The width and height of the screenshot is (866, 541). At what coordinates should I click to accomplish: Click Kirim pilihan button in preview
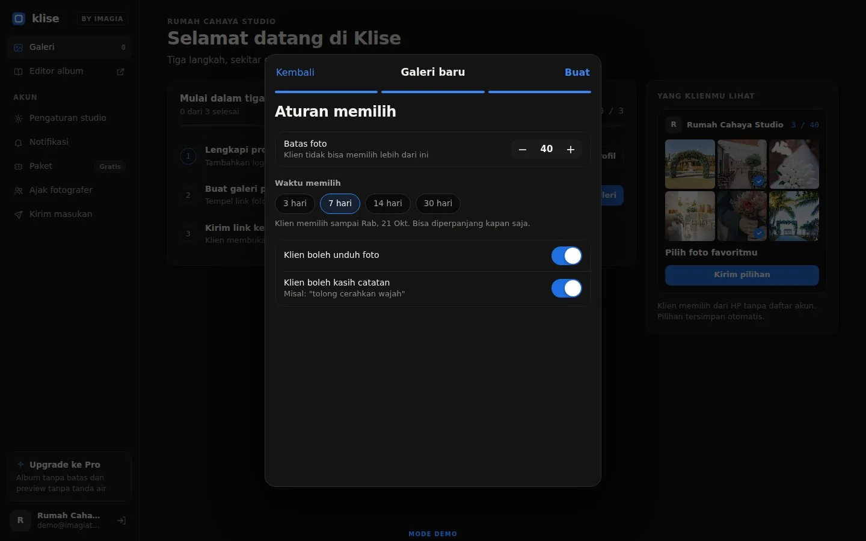click(742, 275)
